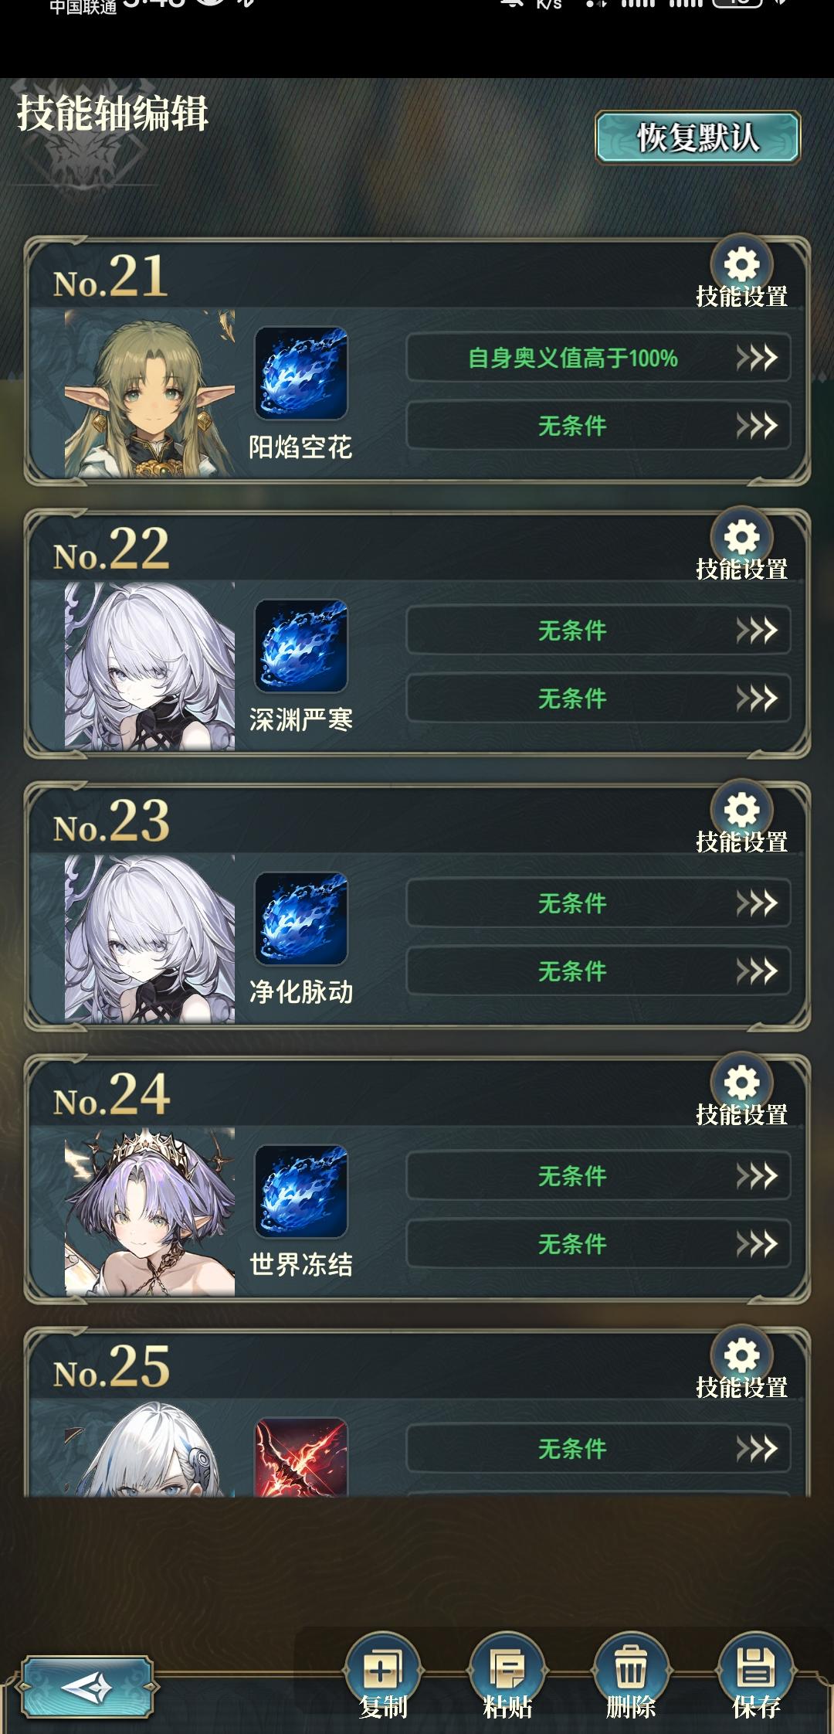Open skill settings gear for No.23
Image resolution: width=834 pixels, height=1734 pixels.
tap(741, 810)
